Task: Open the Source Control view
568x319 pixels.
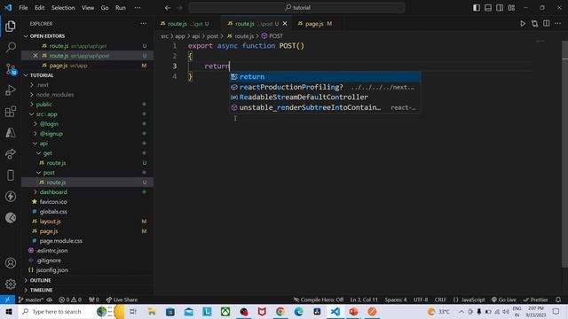Action: (11, 69)
